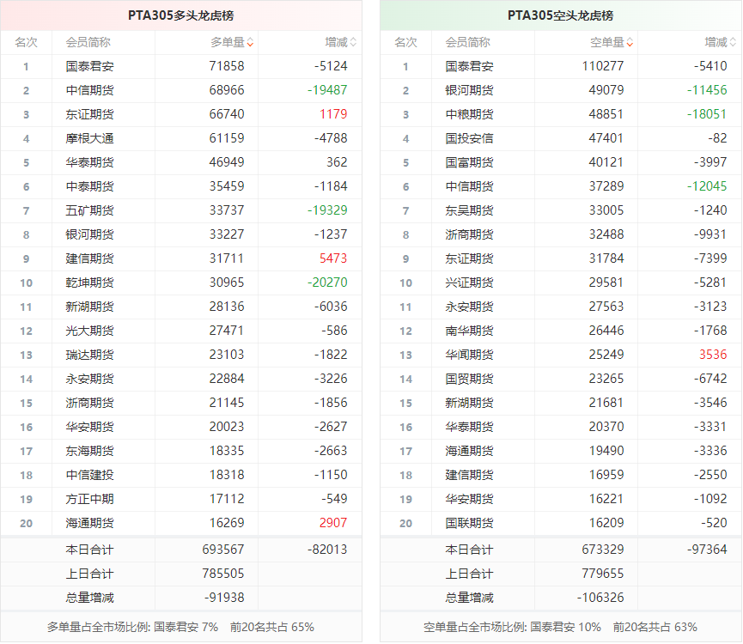Click the red 3536 change value
Screen dimensions: 743x644
[712, 355]
